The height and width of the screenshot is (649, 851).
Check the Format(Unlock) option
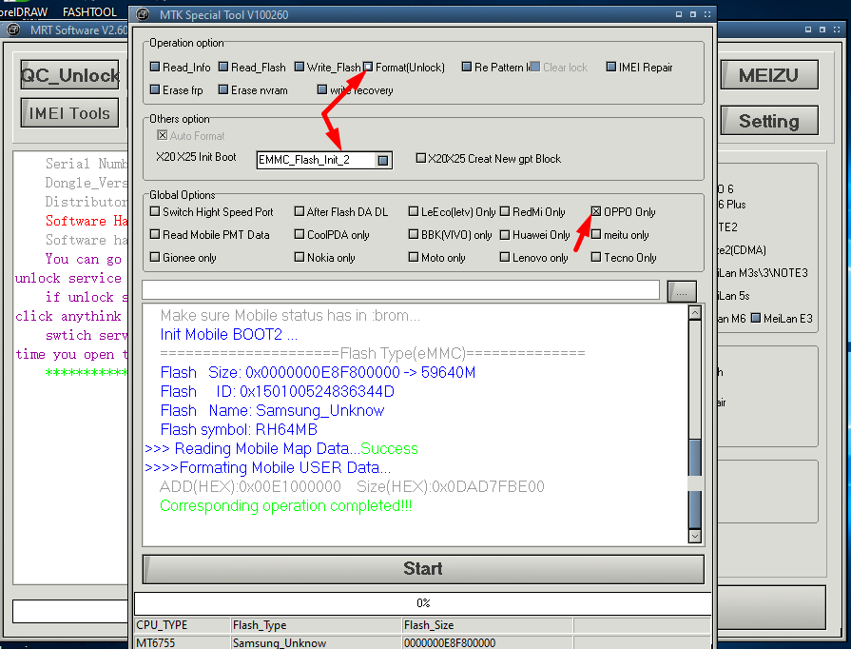tap(368, 67)
